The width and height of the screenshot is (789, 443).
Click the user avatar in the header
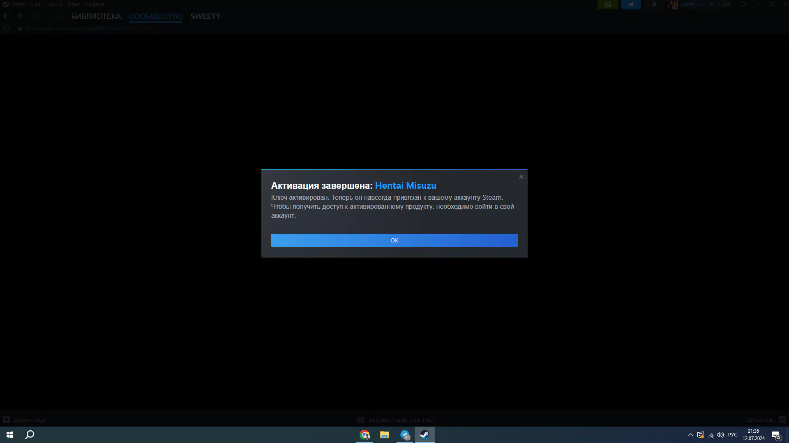[673, 5]
